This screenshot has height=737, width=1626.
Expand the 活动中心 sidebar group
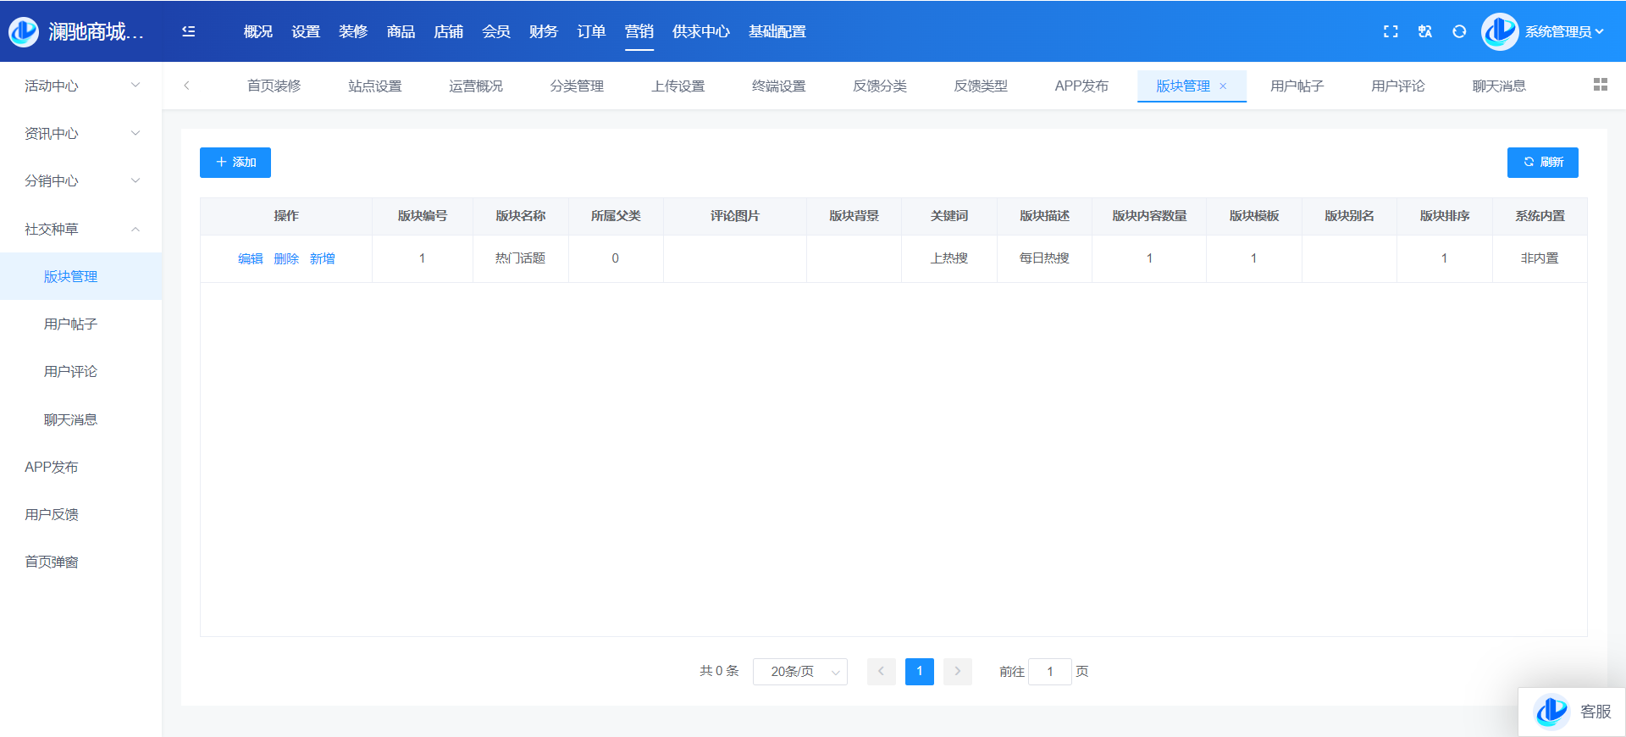pos(80,86)
